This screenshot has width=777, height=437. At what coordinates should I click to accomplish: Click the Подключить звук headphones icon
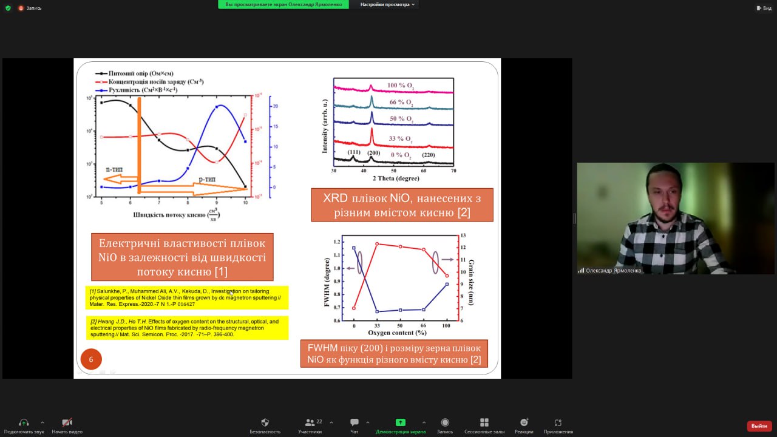point(24,422)
